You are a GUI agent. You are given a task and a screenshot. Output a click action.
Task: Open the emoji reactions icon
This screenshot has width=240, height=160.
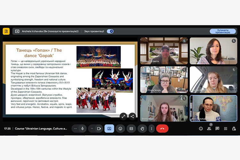click(x=120, y=128)
